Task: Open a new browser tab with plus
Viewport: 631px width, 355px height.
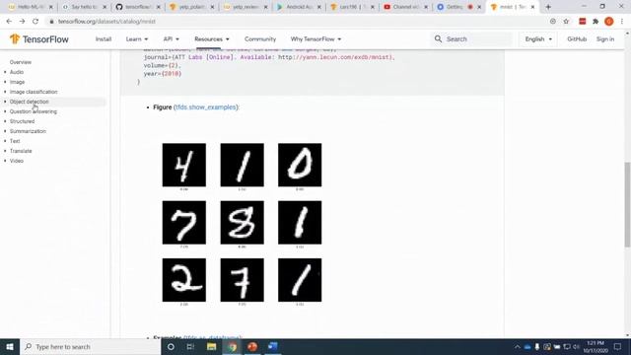Action: pyautogui.click(x=548, y=7)
